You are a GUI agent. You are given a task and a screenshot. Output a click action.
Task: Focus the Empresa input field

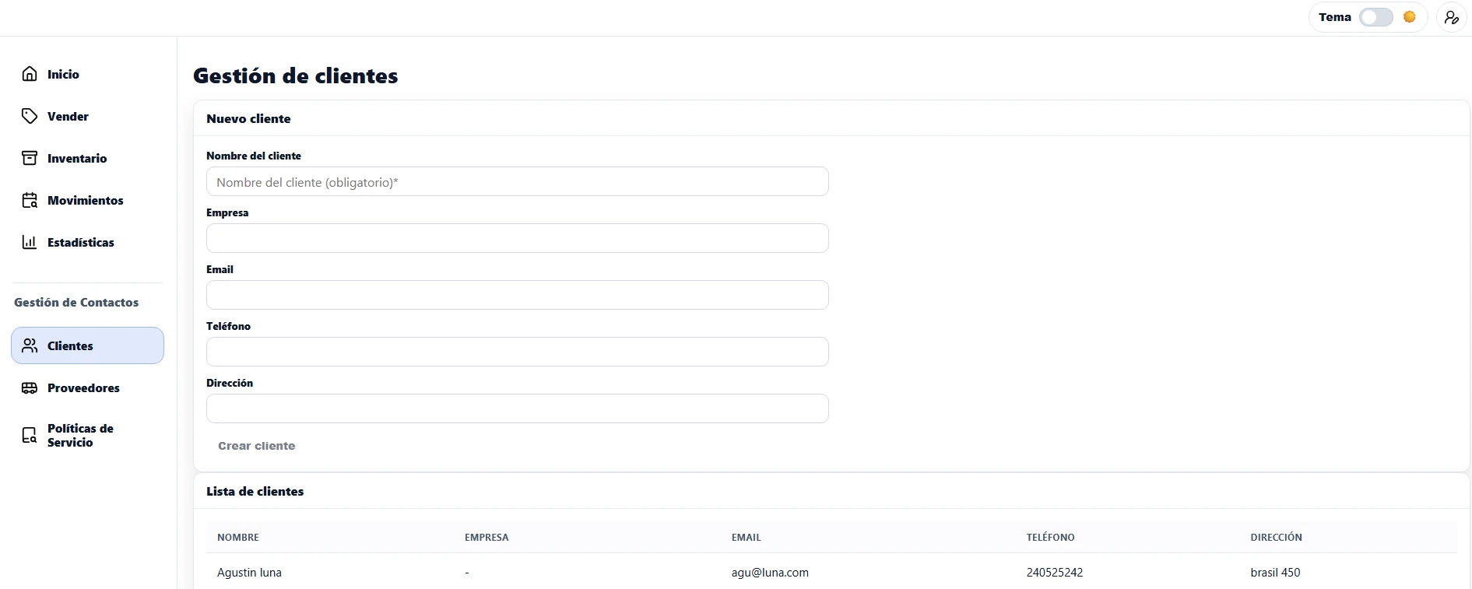tap(517, 238)
